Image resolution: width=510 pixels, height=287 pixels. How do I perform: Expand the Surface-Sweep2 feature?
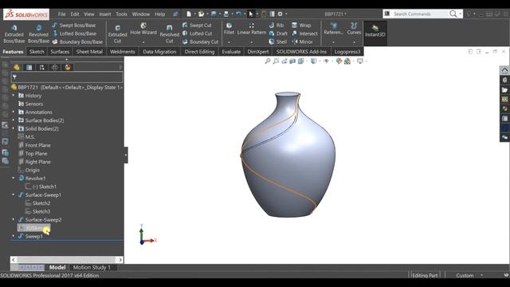(14, 219)
